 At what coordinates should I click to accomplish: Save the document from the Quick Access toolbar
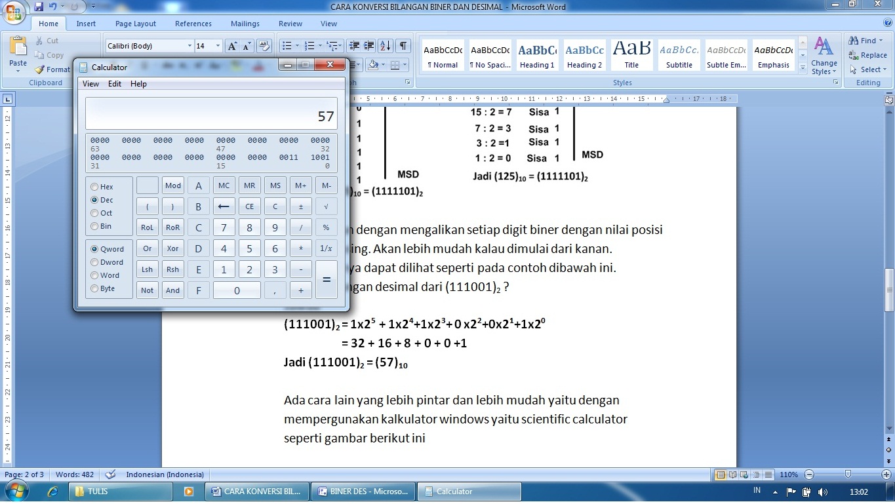(x=38, y=7)
